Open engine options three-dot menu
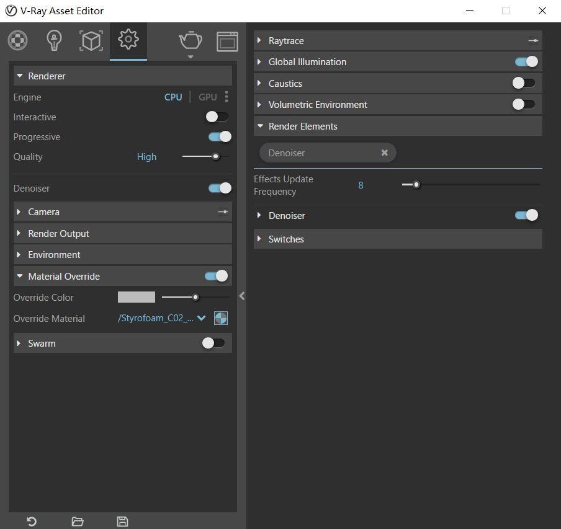561x529 pixels. (227, 97)
